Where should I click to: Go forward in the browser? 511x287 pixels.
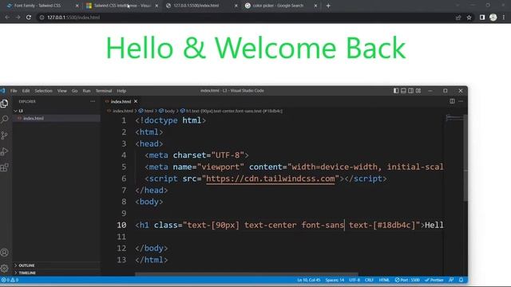18,18
